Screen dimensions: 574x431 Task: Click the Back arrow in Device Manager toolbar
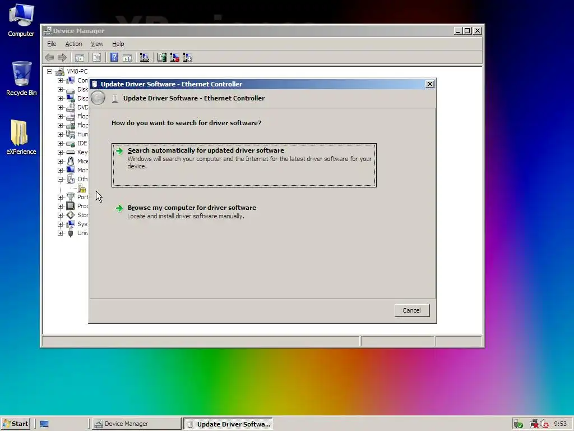click(49, 58)
